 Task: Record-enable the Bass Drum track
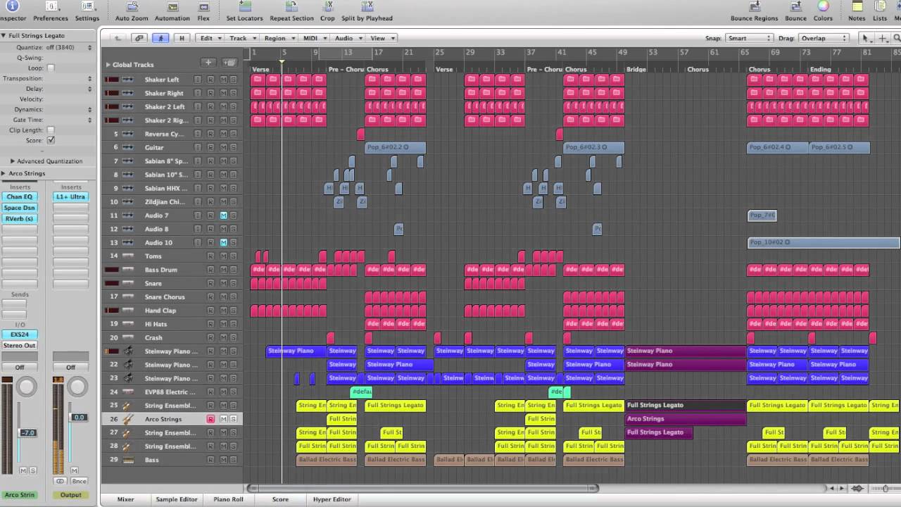(x=210, y=270)
